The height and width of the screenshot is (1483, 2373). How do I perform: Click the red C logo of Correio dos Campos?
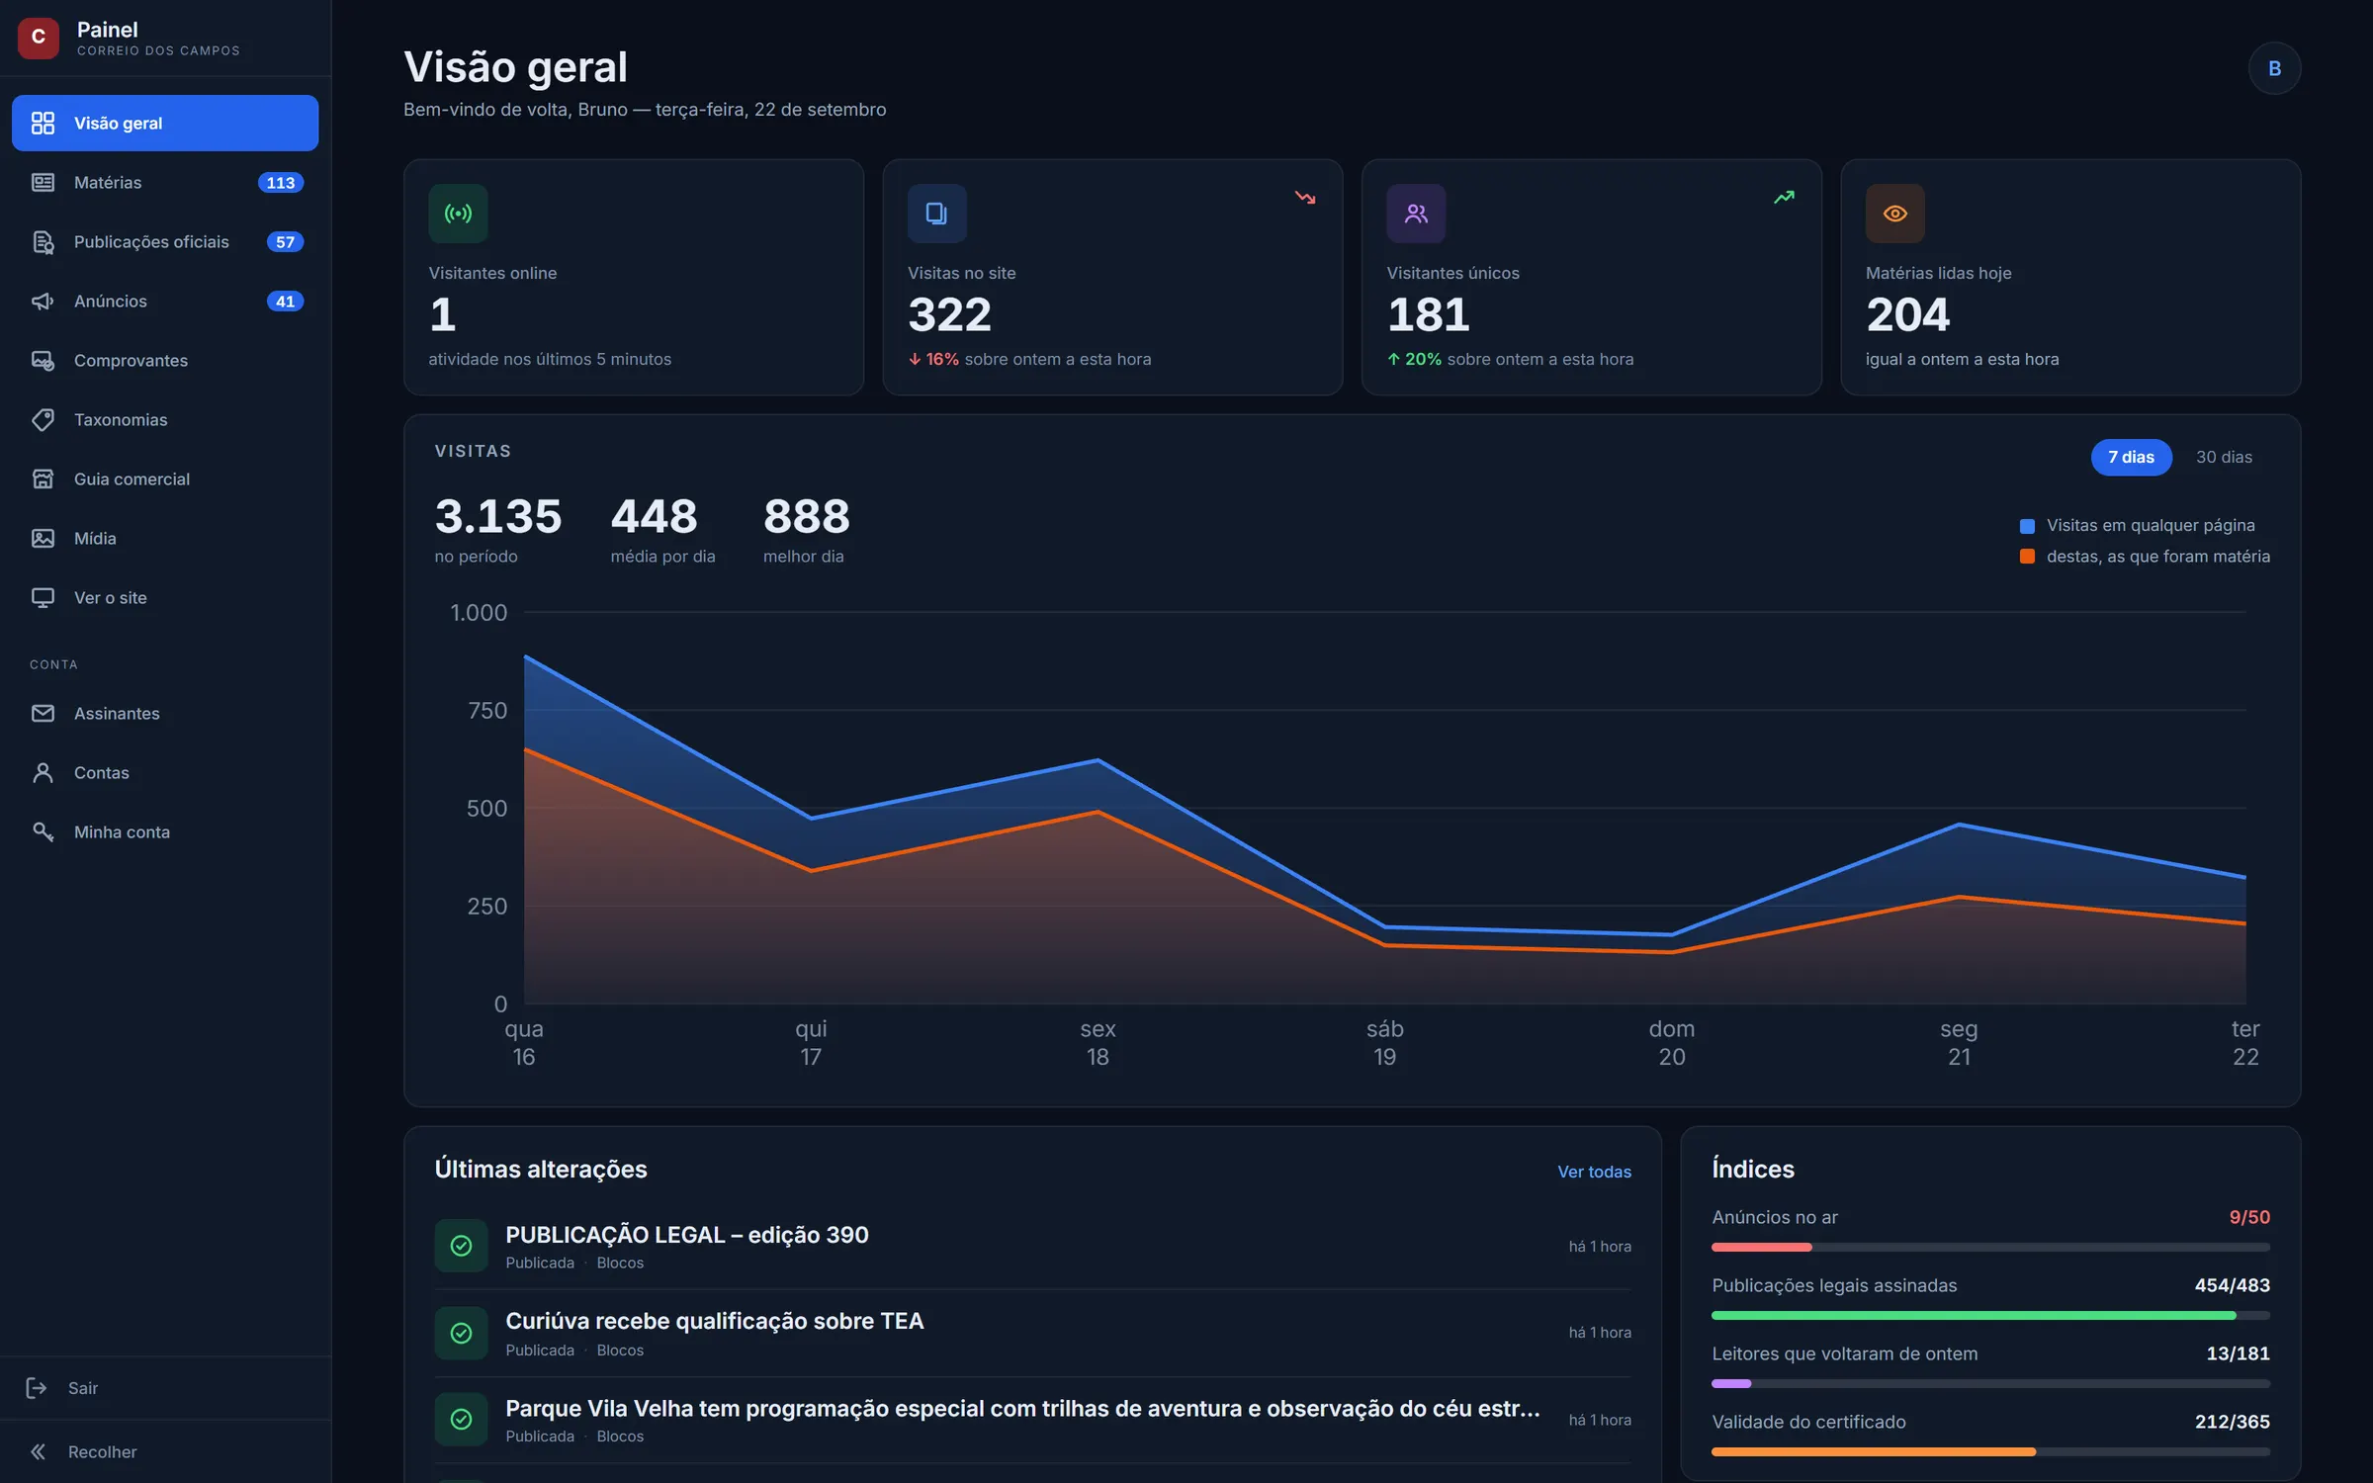[39, 38]
